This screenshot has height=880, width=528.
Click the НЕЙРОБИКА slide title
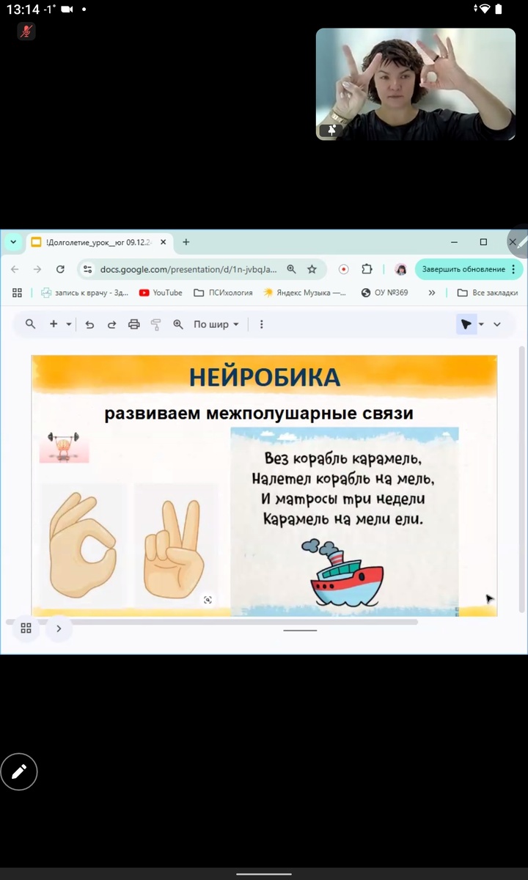pyautogui.click(x=265, y=377)
